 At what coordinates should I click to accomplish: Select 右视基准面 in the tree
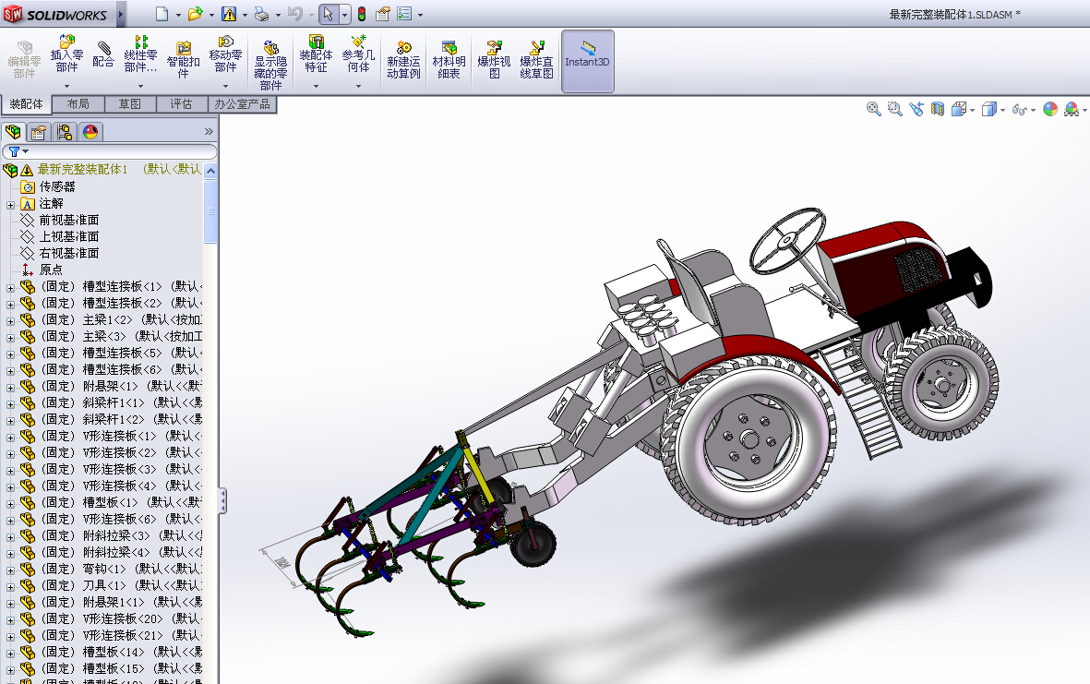pos(69,253)
